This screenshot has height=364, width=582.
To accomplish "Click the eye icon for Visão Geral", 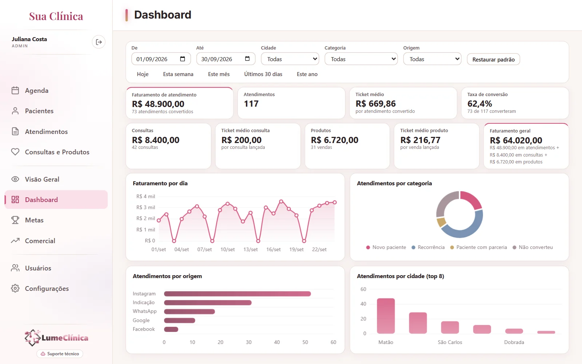I will pos(15,179).
